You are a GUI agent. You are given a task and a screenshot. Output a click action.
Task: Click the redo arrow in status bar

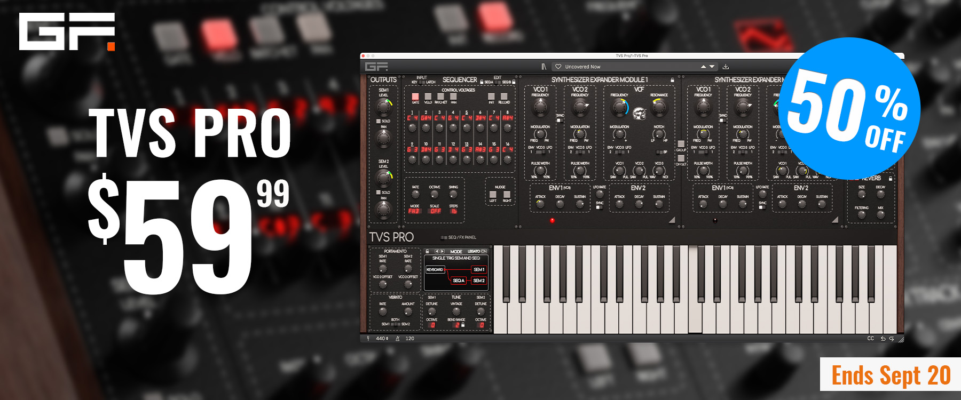[891, 338]
